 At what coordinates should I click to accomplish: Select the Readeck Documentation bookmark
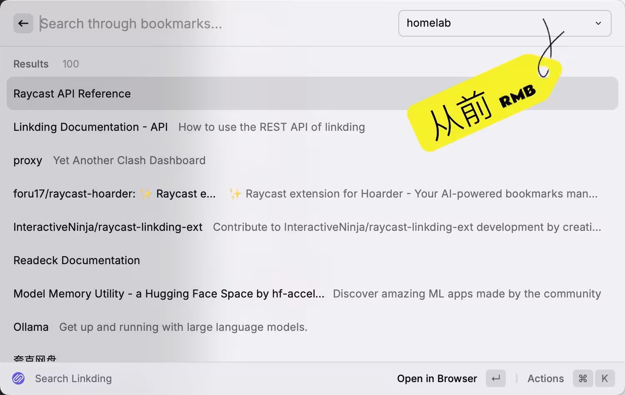[x=312, y=260]
